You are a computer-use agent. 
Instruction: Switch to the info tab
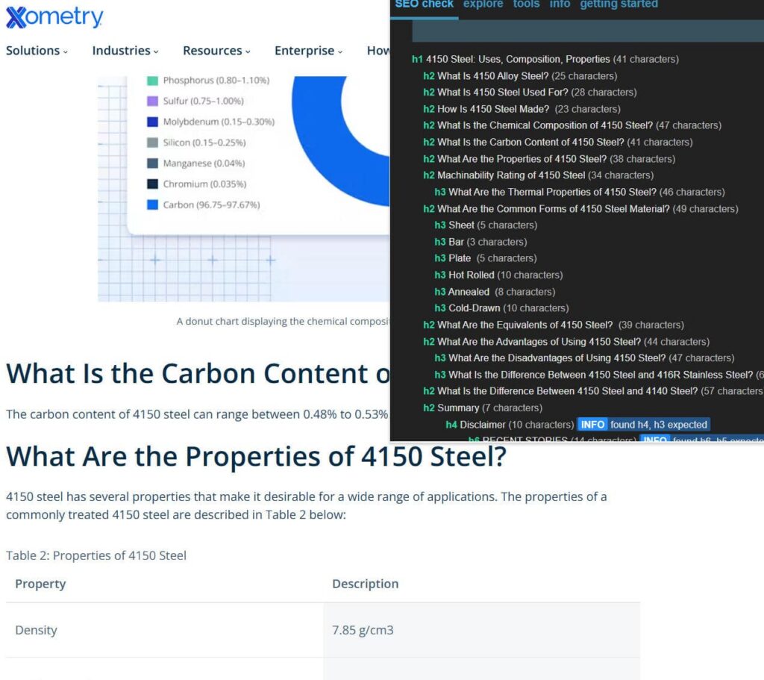pyautogui.click(x=560, y=4)
